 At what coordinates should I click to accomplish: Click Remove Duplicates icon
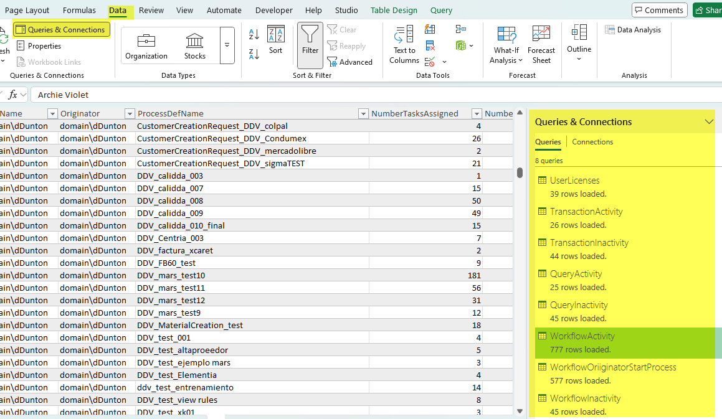tap(430, 45)
